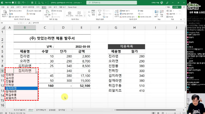Expand the data types gallery more arrow
The image size is (205, 114).
(x=85, y=16)
